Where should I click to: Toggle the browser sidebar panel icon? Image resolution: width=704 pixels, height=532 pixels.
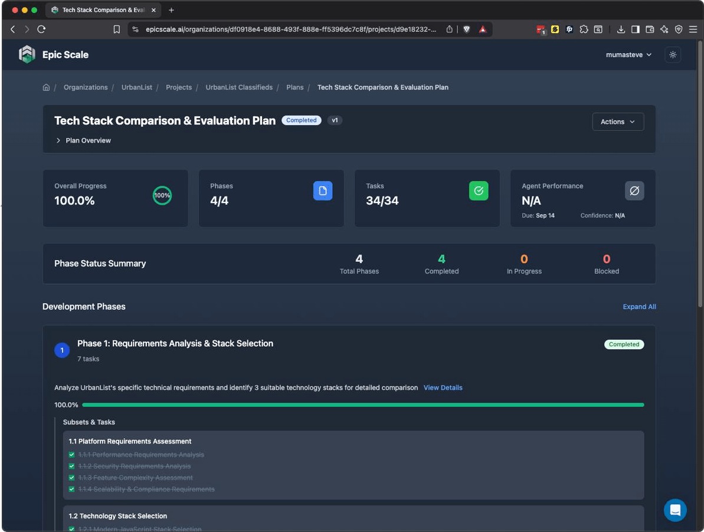[636, 29]
